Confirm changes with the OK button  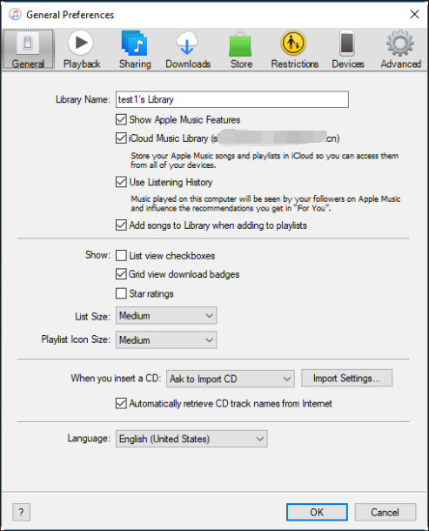pos(317,512)
